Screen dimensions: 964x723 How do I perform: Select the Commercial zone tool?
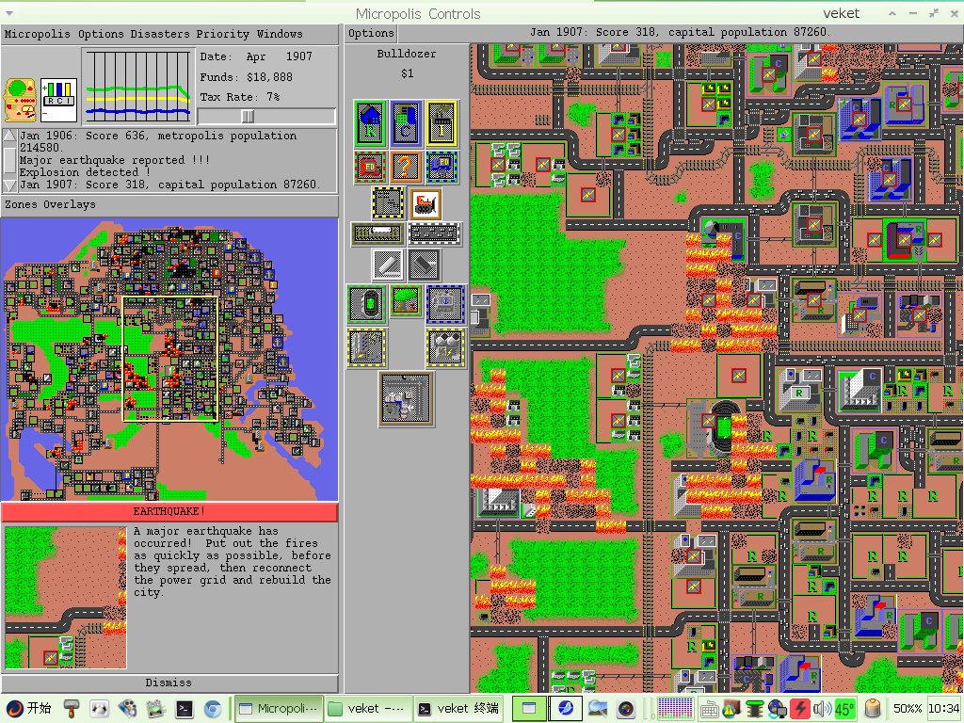pyautogui.click(x=406, y=123)
